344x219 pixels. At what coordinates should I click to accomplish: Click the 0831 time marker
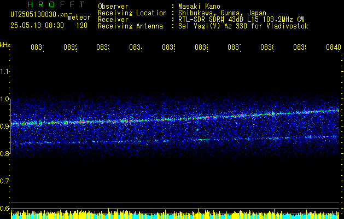tap(37, 48)
